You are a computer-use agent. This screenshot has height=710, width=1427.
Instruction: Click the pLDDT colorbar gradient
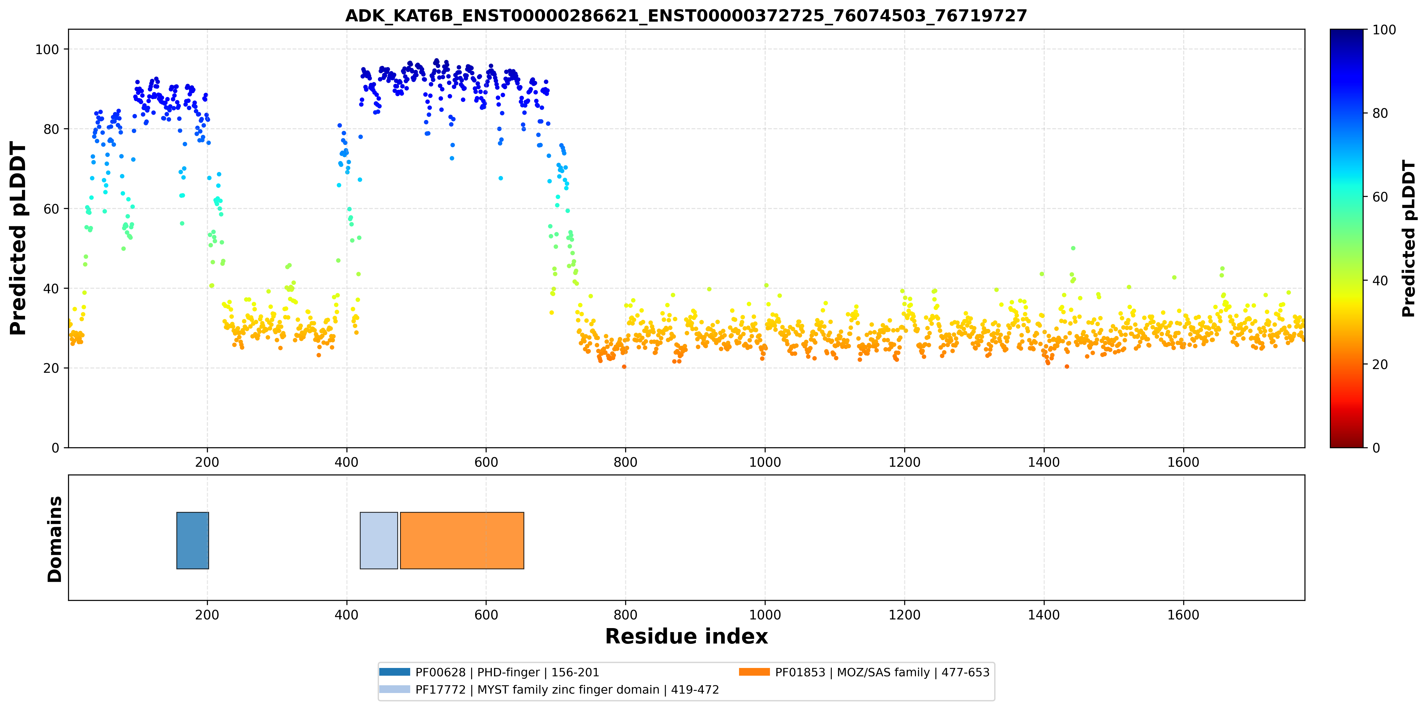click(x=1346, y=239)
